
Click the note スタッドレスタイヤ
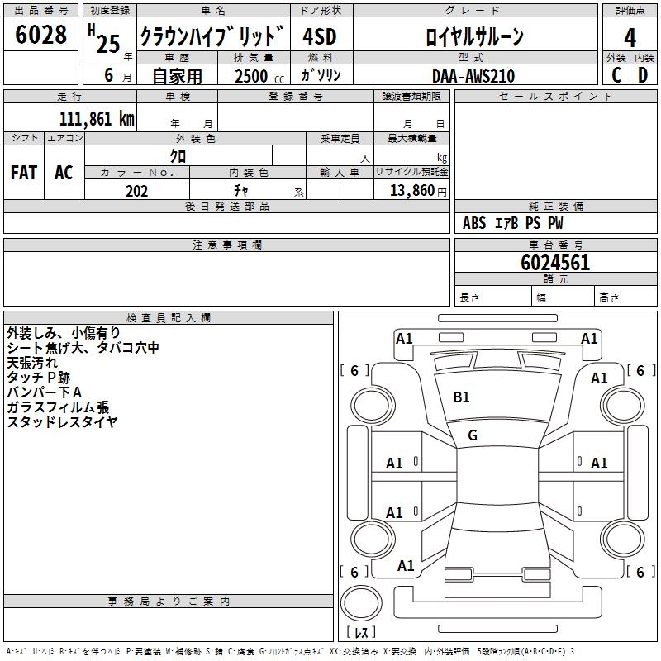pyautogui.click(x=62, y=421)
